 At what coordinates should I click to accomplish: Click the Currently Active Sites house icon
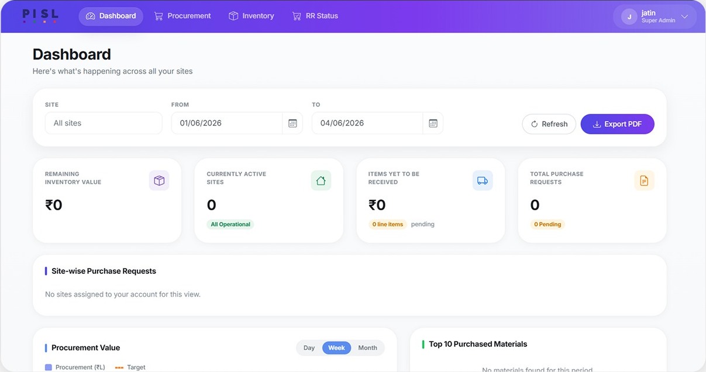point(321,180)
